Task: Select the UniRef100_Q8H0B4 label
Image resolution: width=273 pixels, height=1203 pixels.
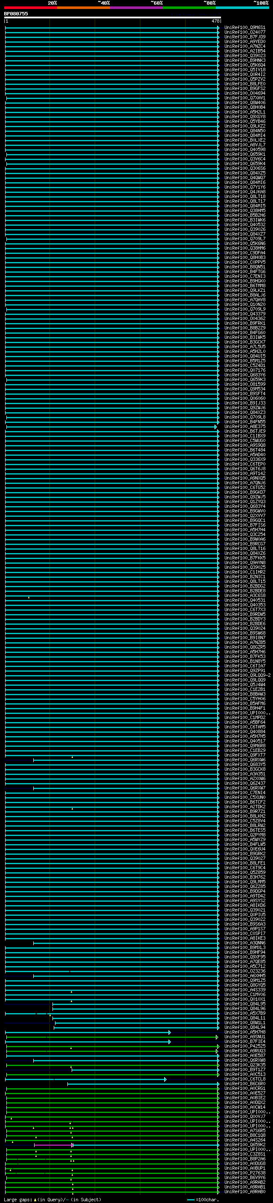Action: click(x=245, y=108)
